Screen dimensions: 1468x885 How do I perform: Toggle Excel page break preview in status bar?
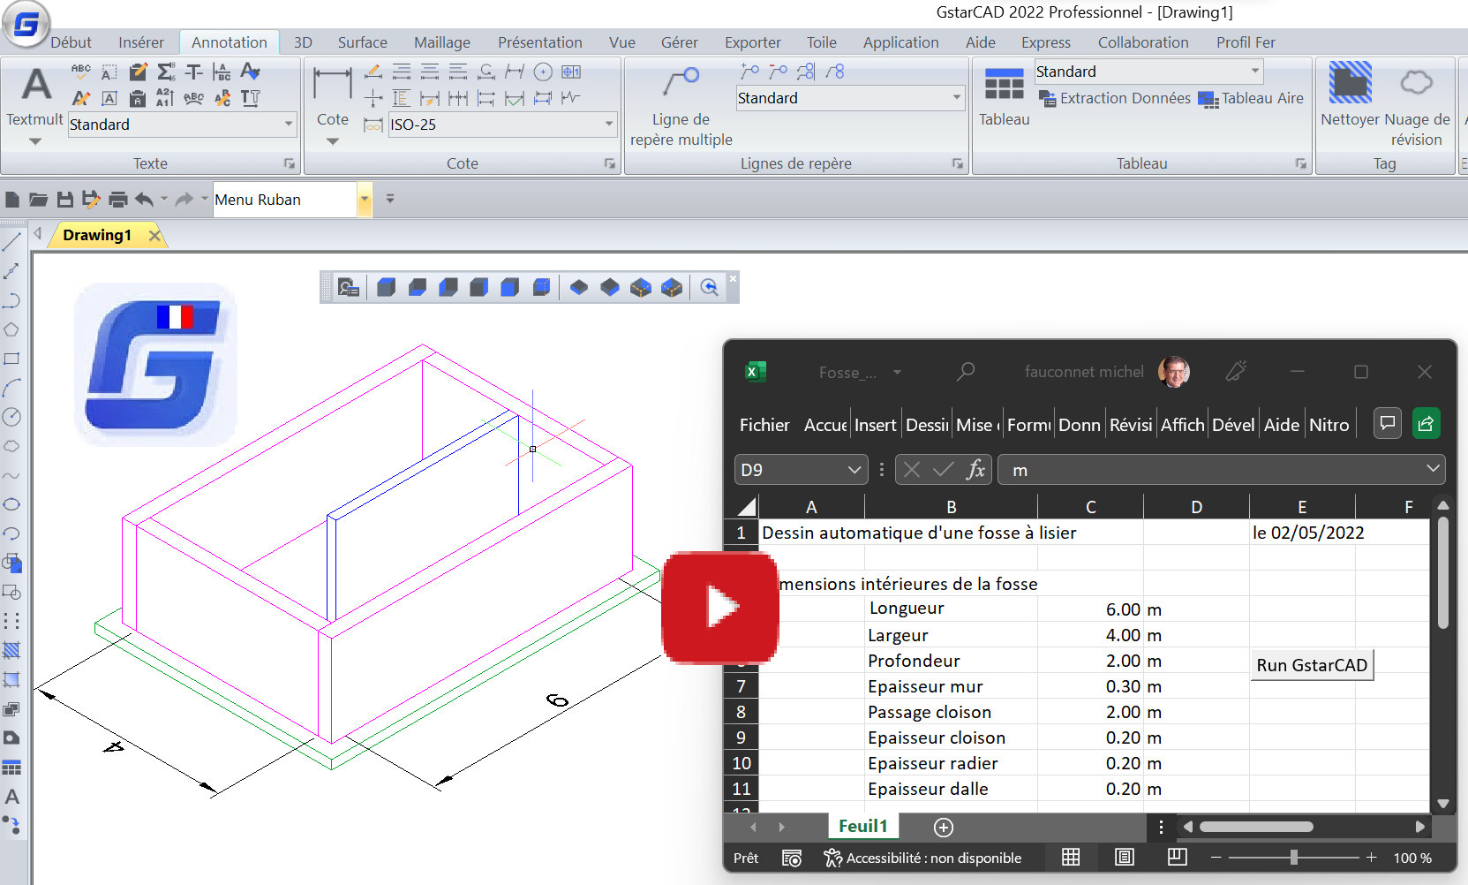click(x=1177, y=858)
